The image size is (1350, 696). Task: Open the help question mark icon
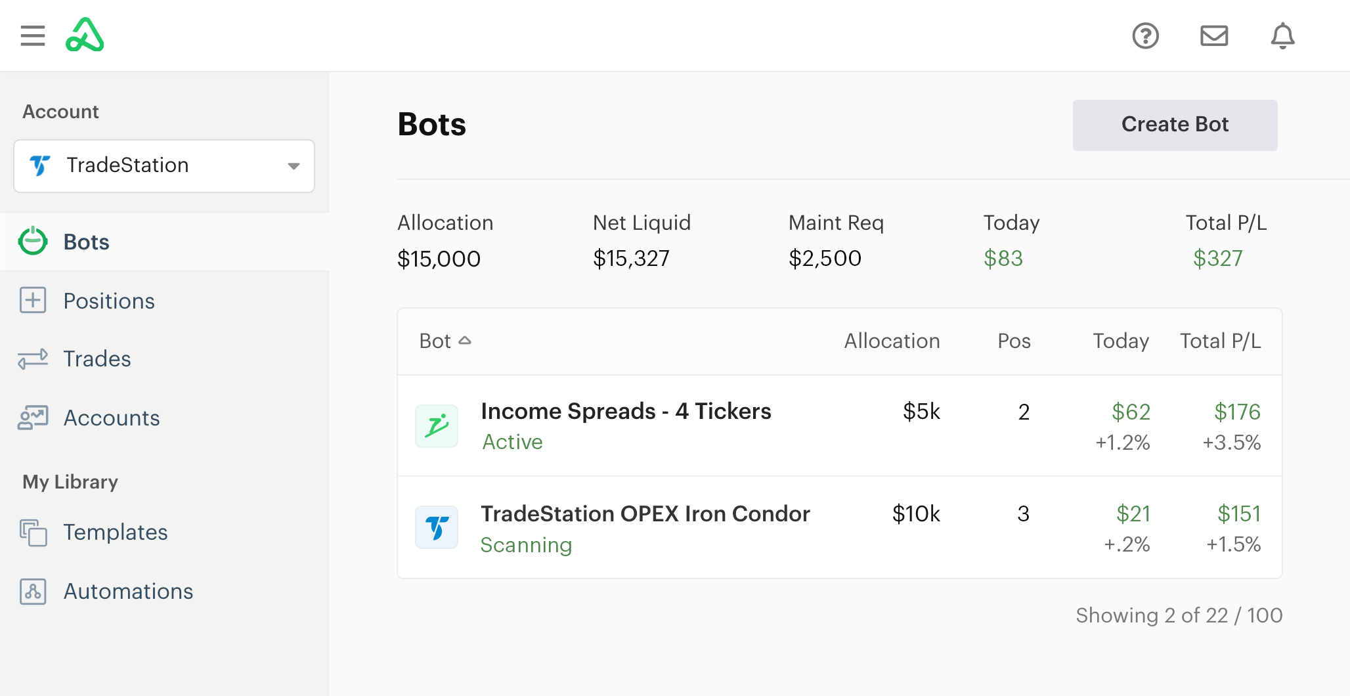tap(1146, 35)
